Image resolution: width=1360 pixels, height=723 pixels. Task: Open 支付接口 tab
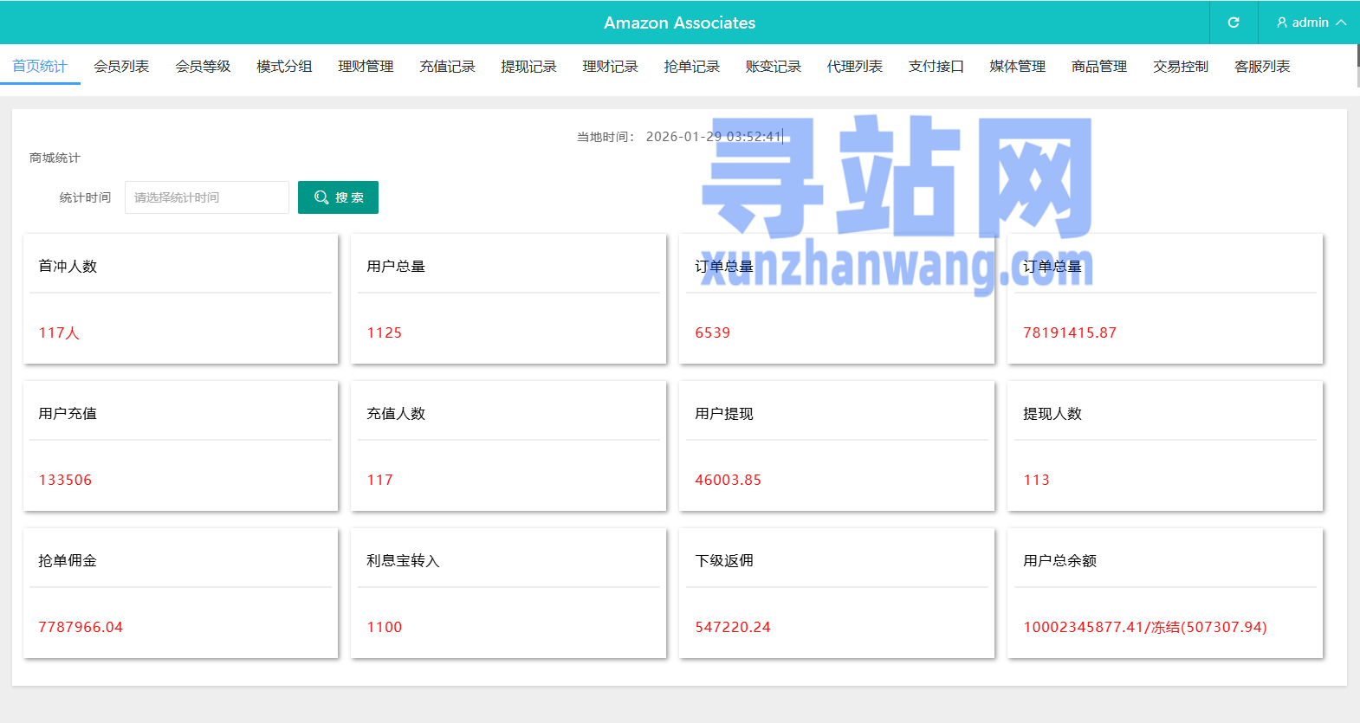click(936, 67)
